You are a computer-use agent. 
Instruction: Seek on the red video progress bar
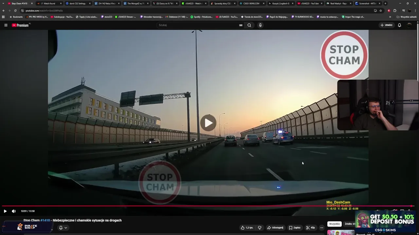click(208, 206)
